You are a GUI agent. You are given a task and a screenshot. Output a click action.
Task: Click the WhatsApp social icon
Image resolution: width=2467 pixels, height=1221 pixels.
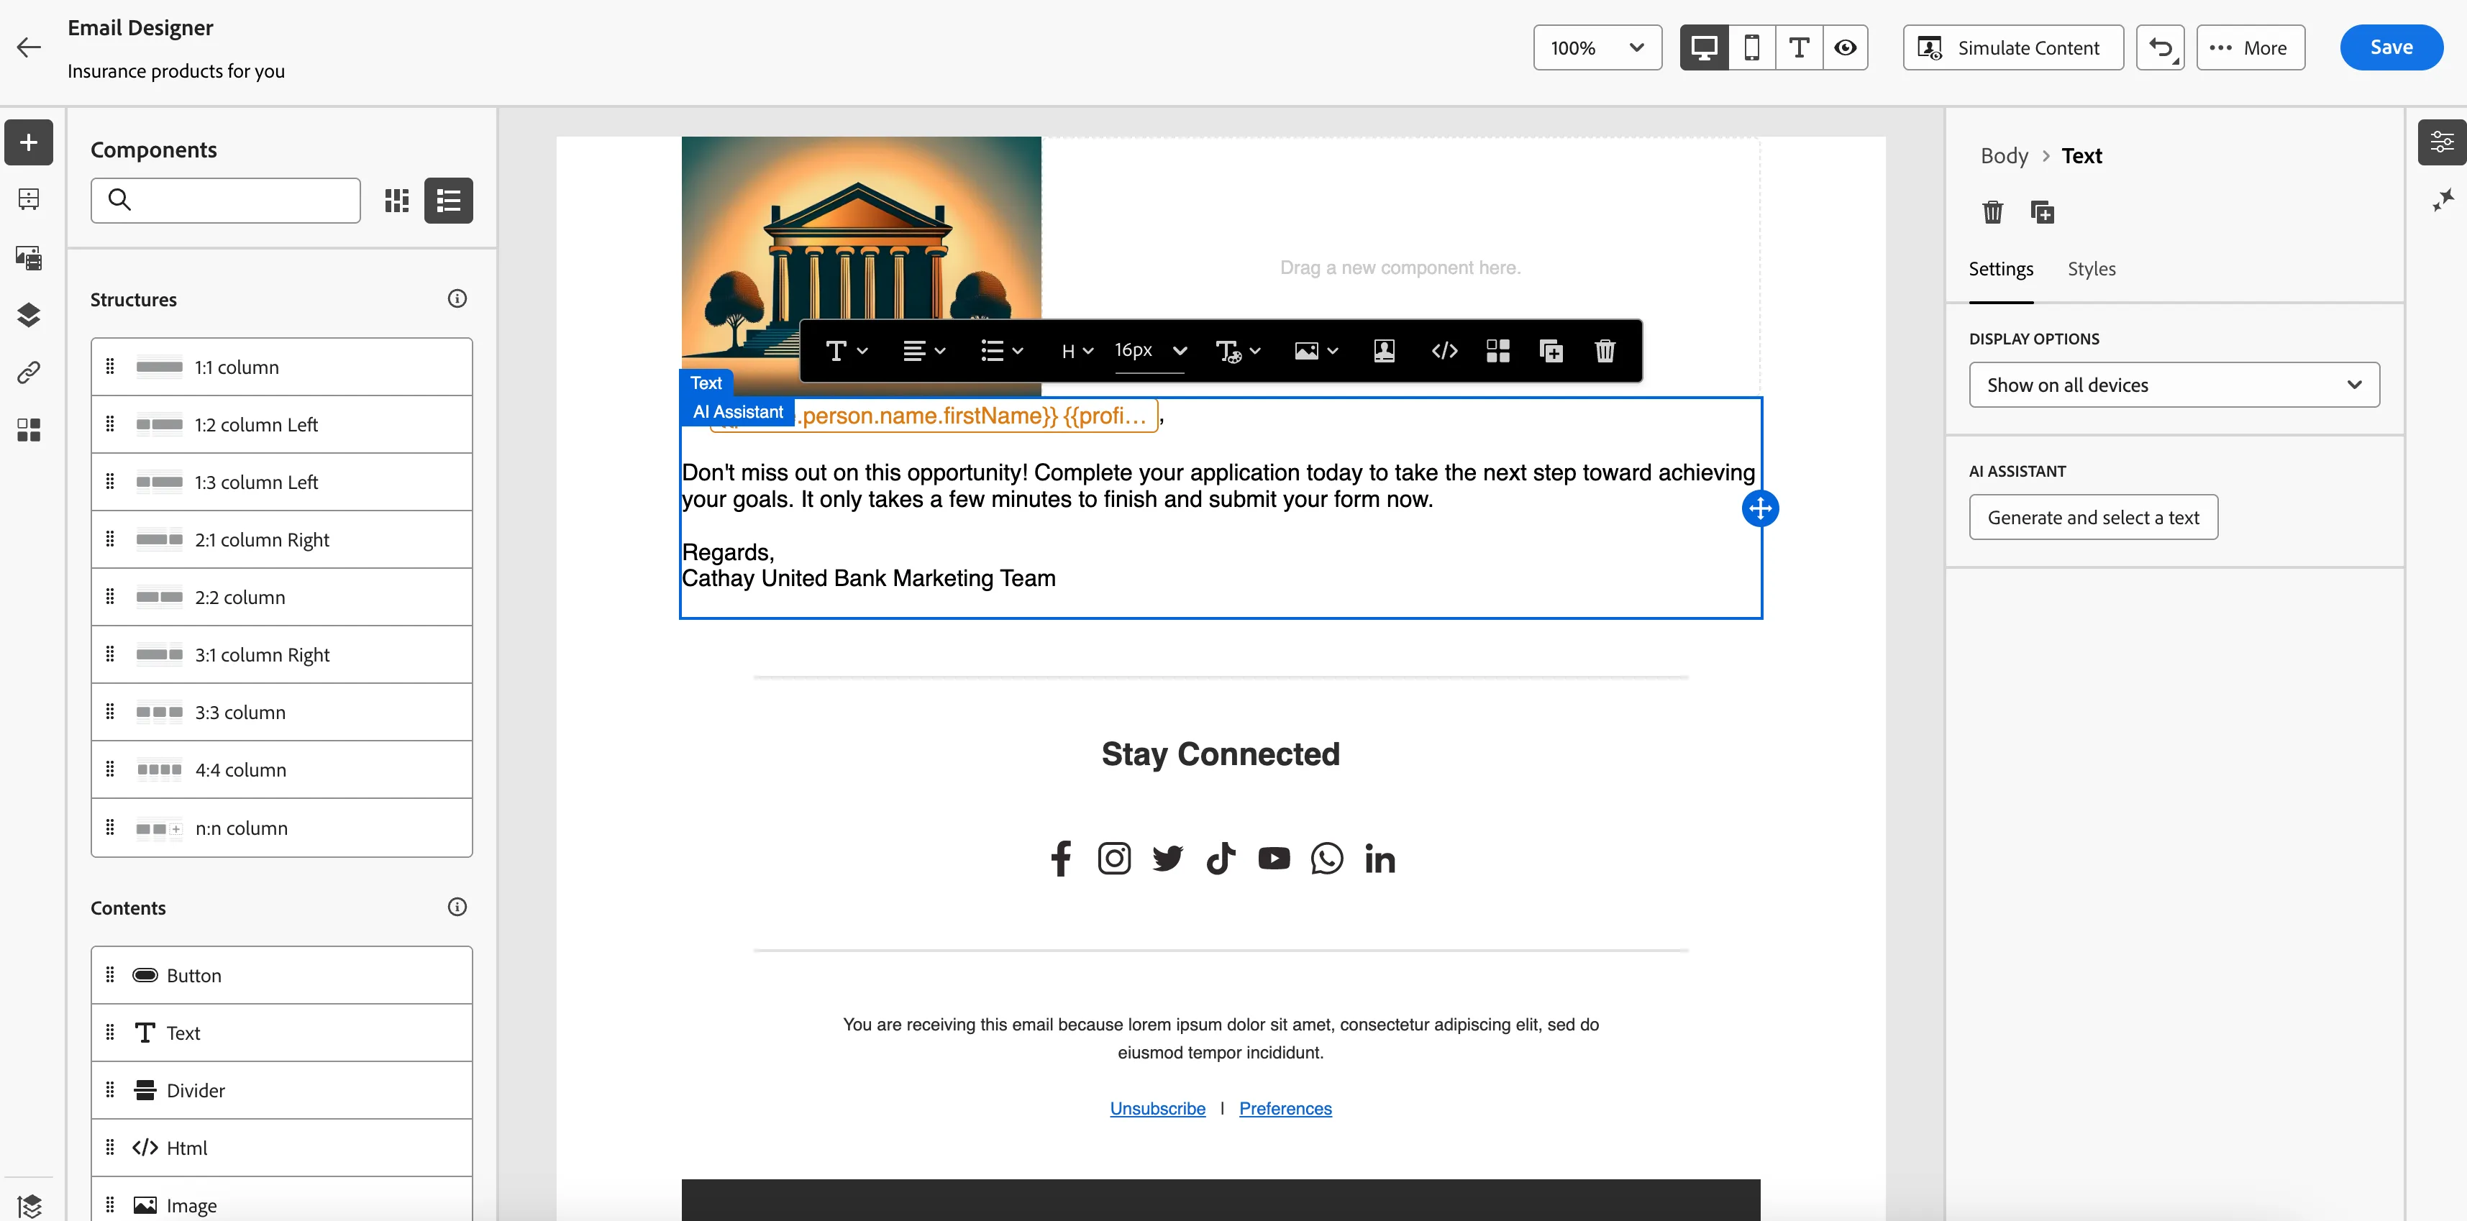click(x=1326, y=858)
